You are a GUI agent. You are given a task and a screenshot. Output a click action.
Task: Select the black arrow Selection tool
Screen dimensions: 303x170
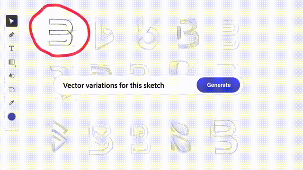point(11,21)
